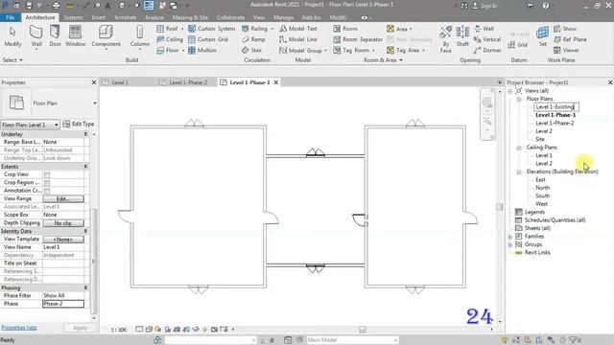Viewport: 614px width, 345px height.
Task: Click the Apply button in Properties
Action: click(80, 328)
